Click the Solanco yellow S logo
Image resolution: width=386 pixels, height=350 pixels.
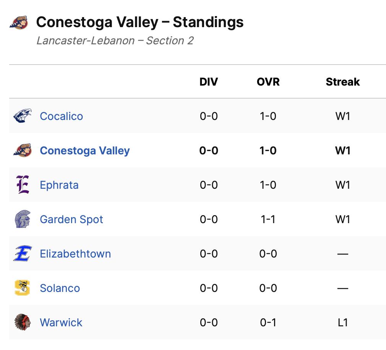coord(23,288)
